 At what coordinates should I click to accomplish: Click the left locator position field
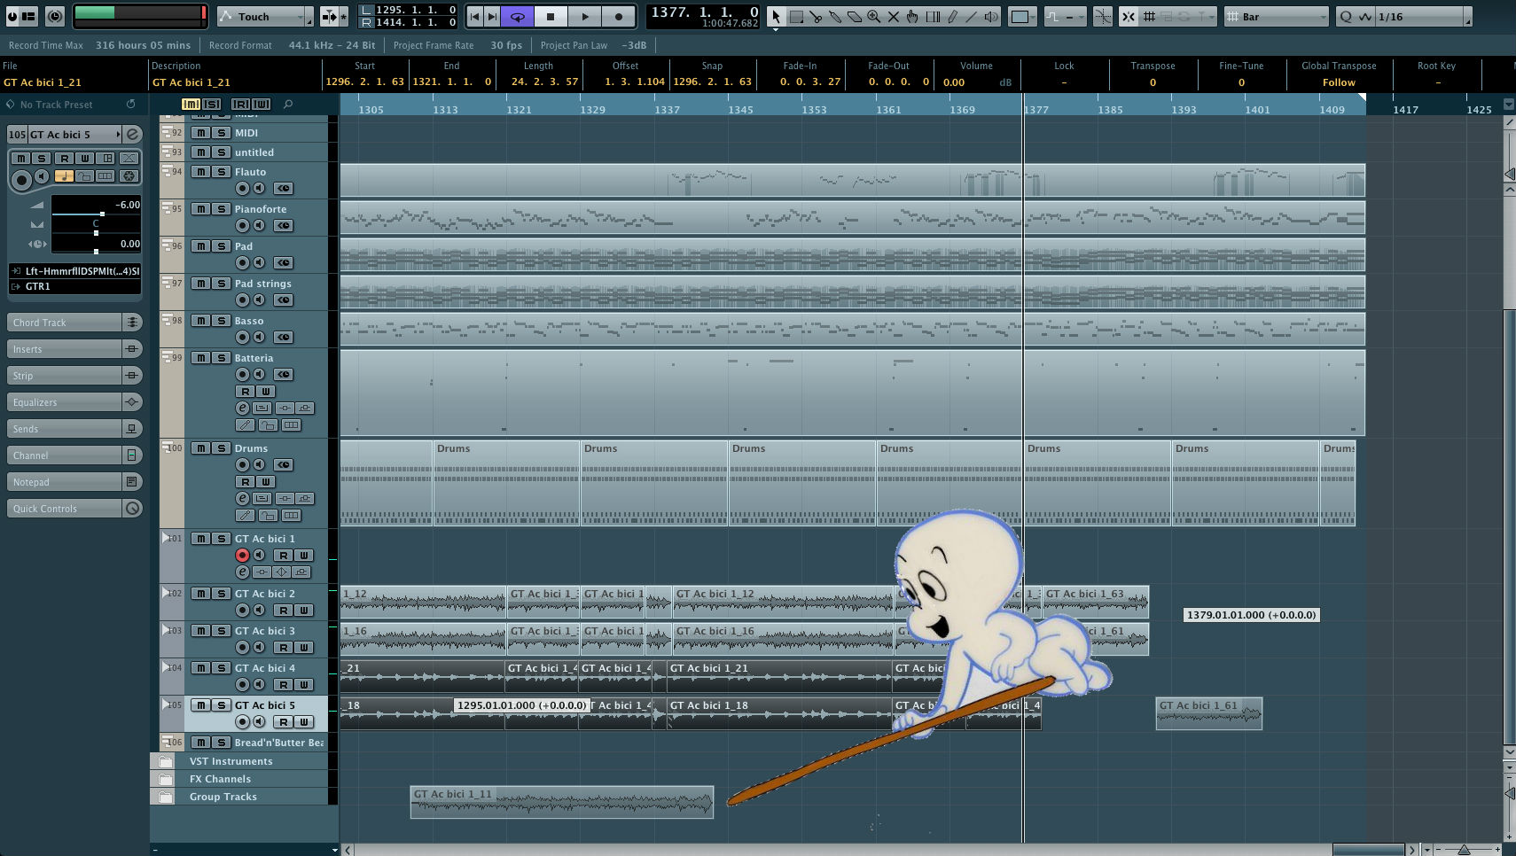click(415, 10)
